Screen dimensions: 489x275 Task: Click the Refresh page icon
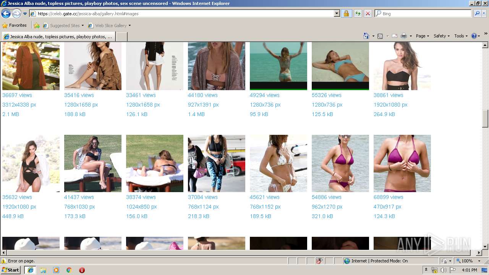[x=358, y=14]
